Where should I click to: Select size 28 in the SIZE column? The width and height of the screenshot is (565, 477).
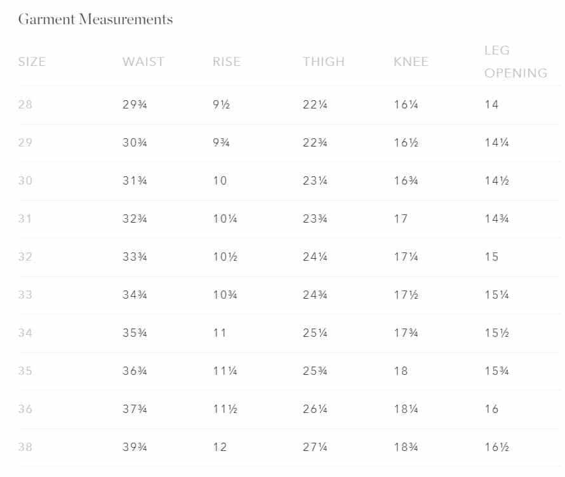click(x=25, y=105)
